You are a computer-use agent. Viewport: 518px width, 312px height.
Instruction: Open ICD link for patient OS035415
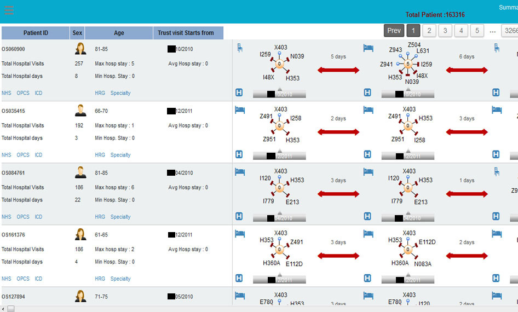tap(39, 155)
